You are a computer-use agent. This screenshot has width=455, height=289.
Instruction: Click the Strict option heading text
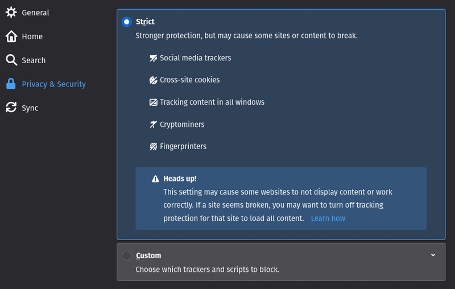point(145,22)
